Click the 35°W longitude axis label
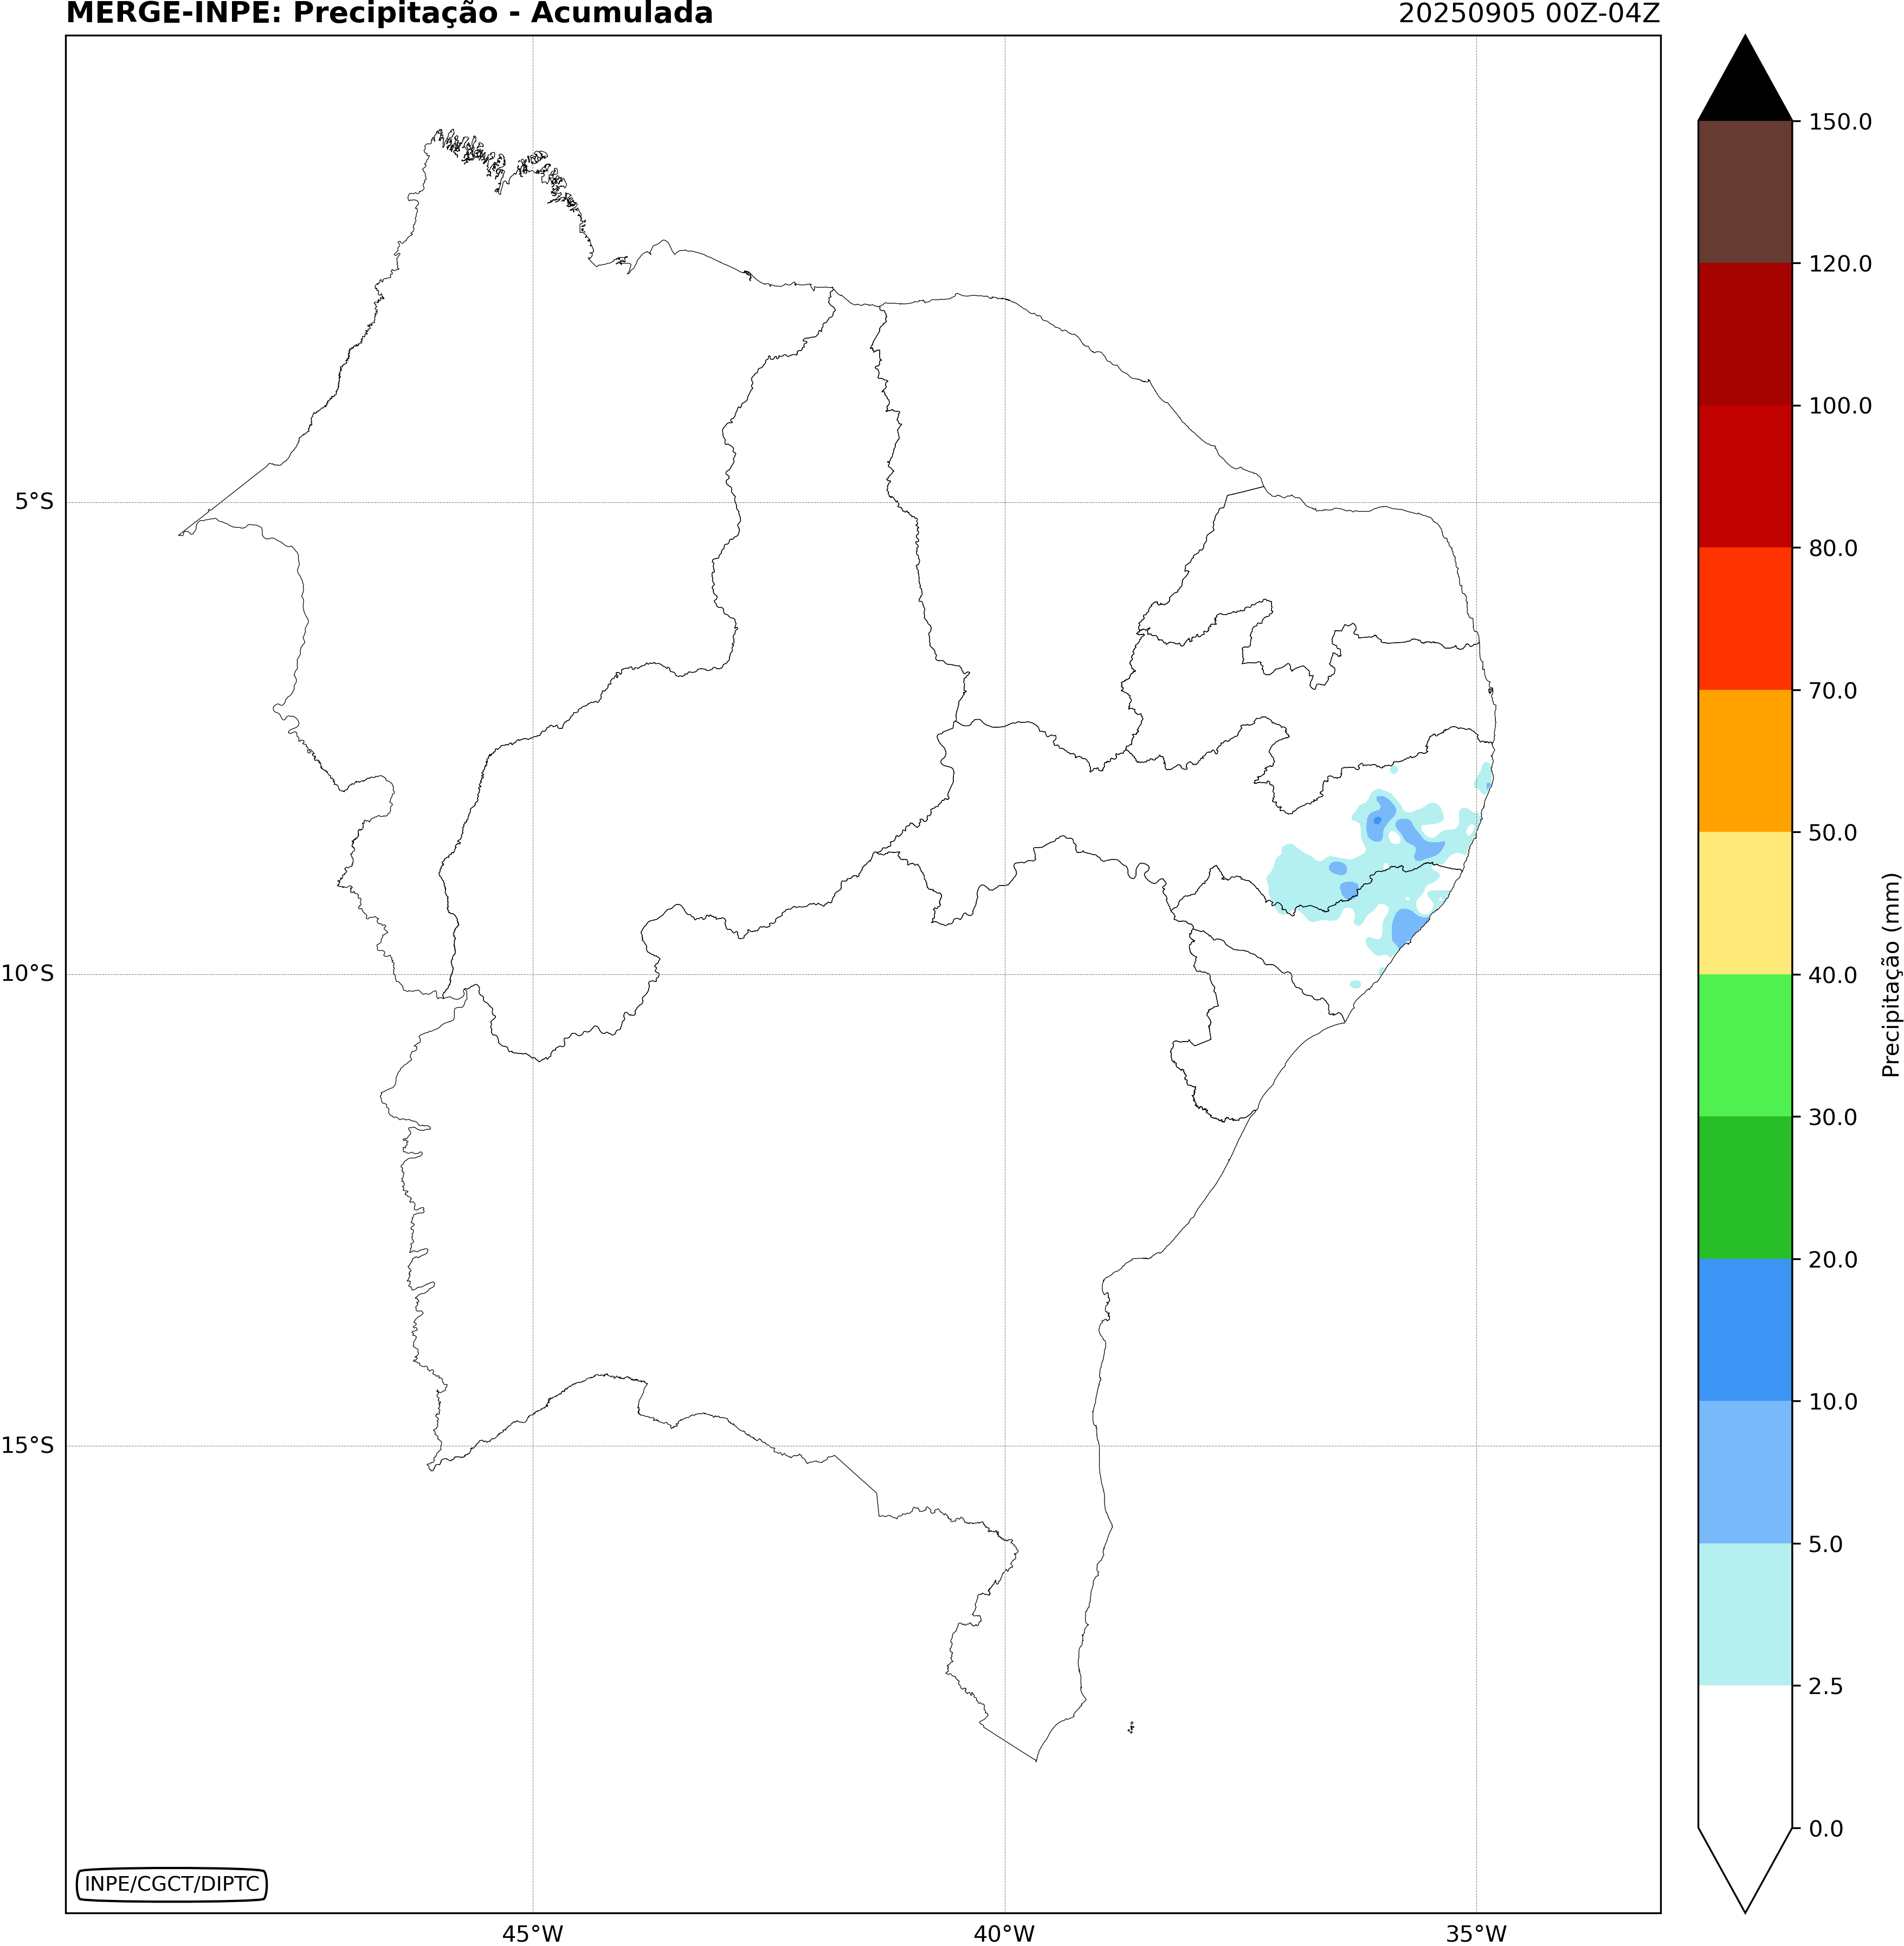Viewport: 1904px width, 1946px height. (x=1476, y=1934)
